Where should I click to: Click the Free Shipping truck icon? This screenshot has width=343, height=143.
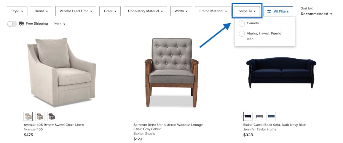tap(21, 24)
